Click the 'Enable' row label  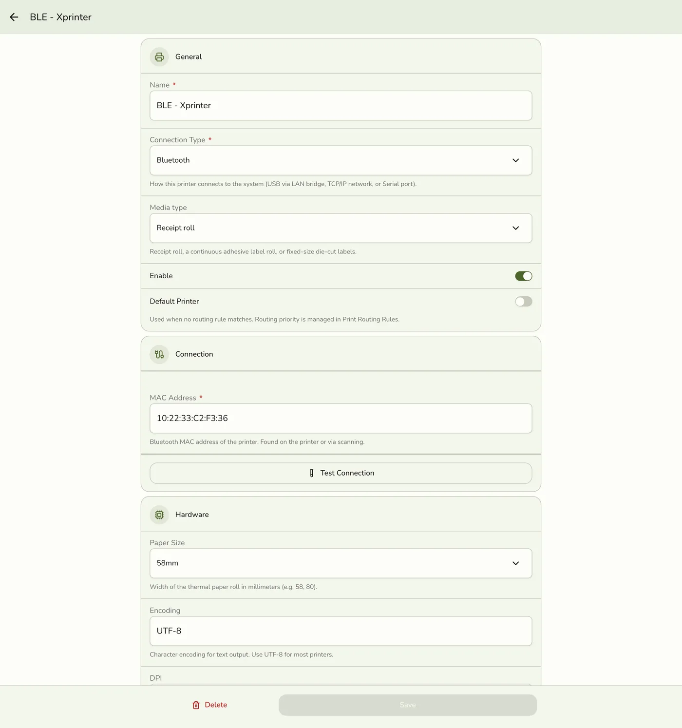point(161,276)
